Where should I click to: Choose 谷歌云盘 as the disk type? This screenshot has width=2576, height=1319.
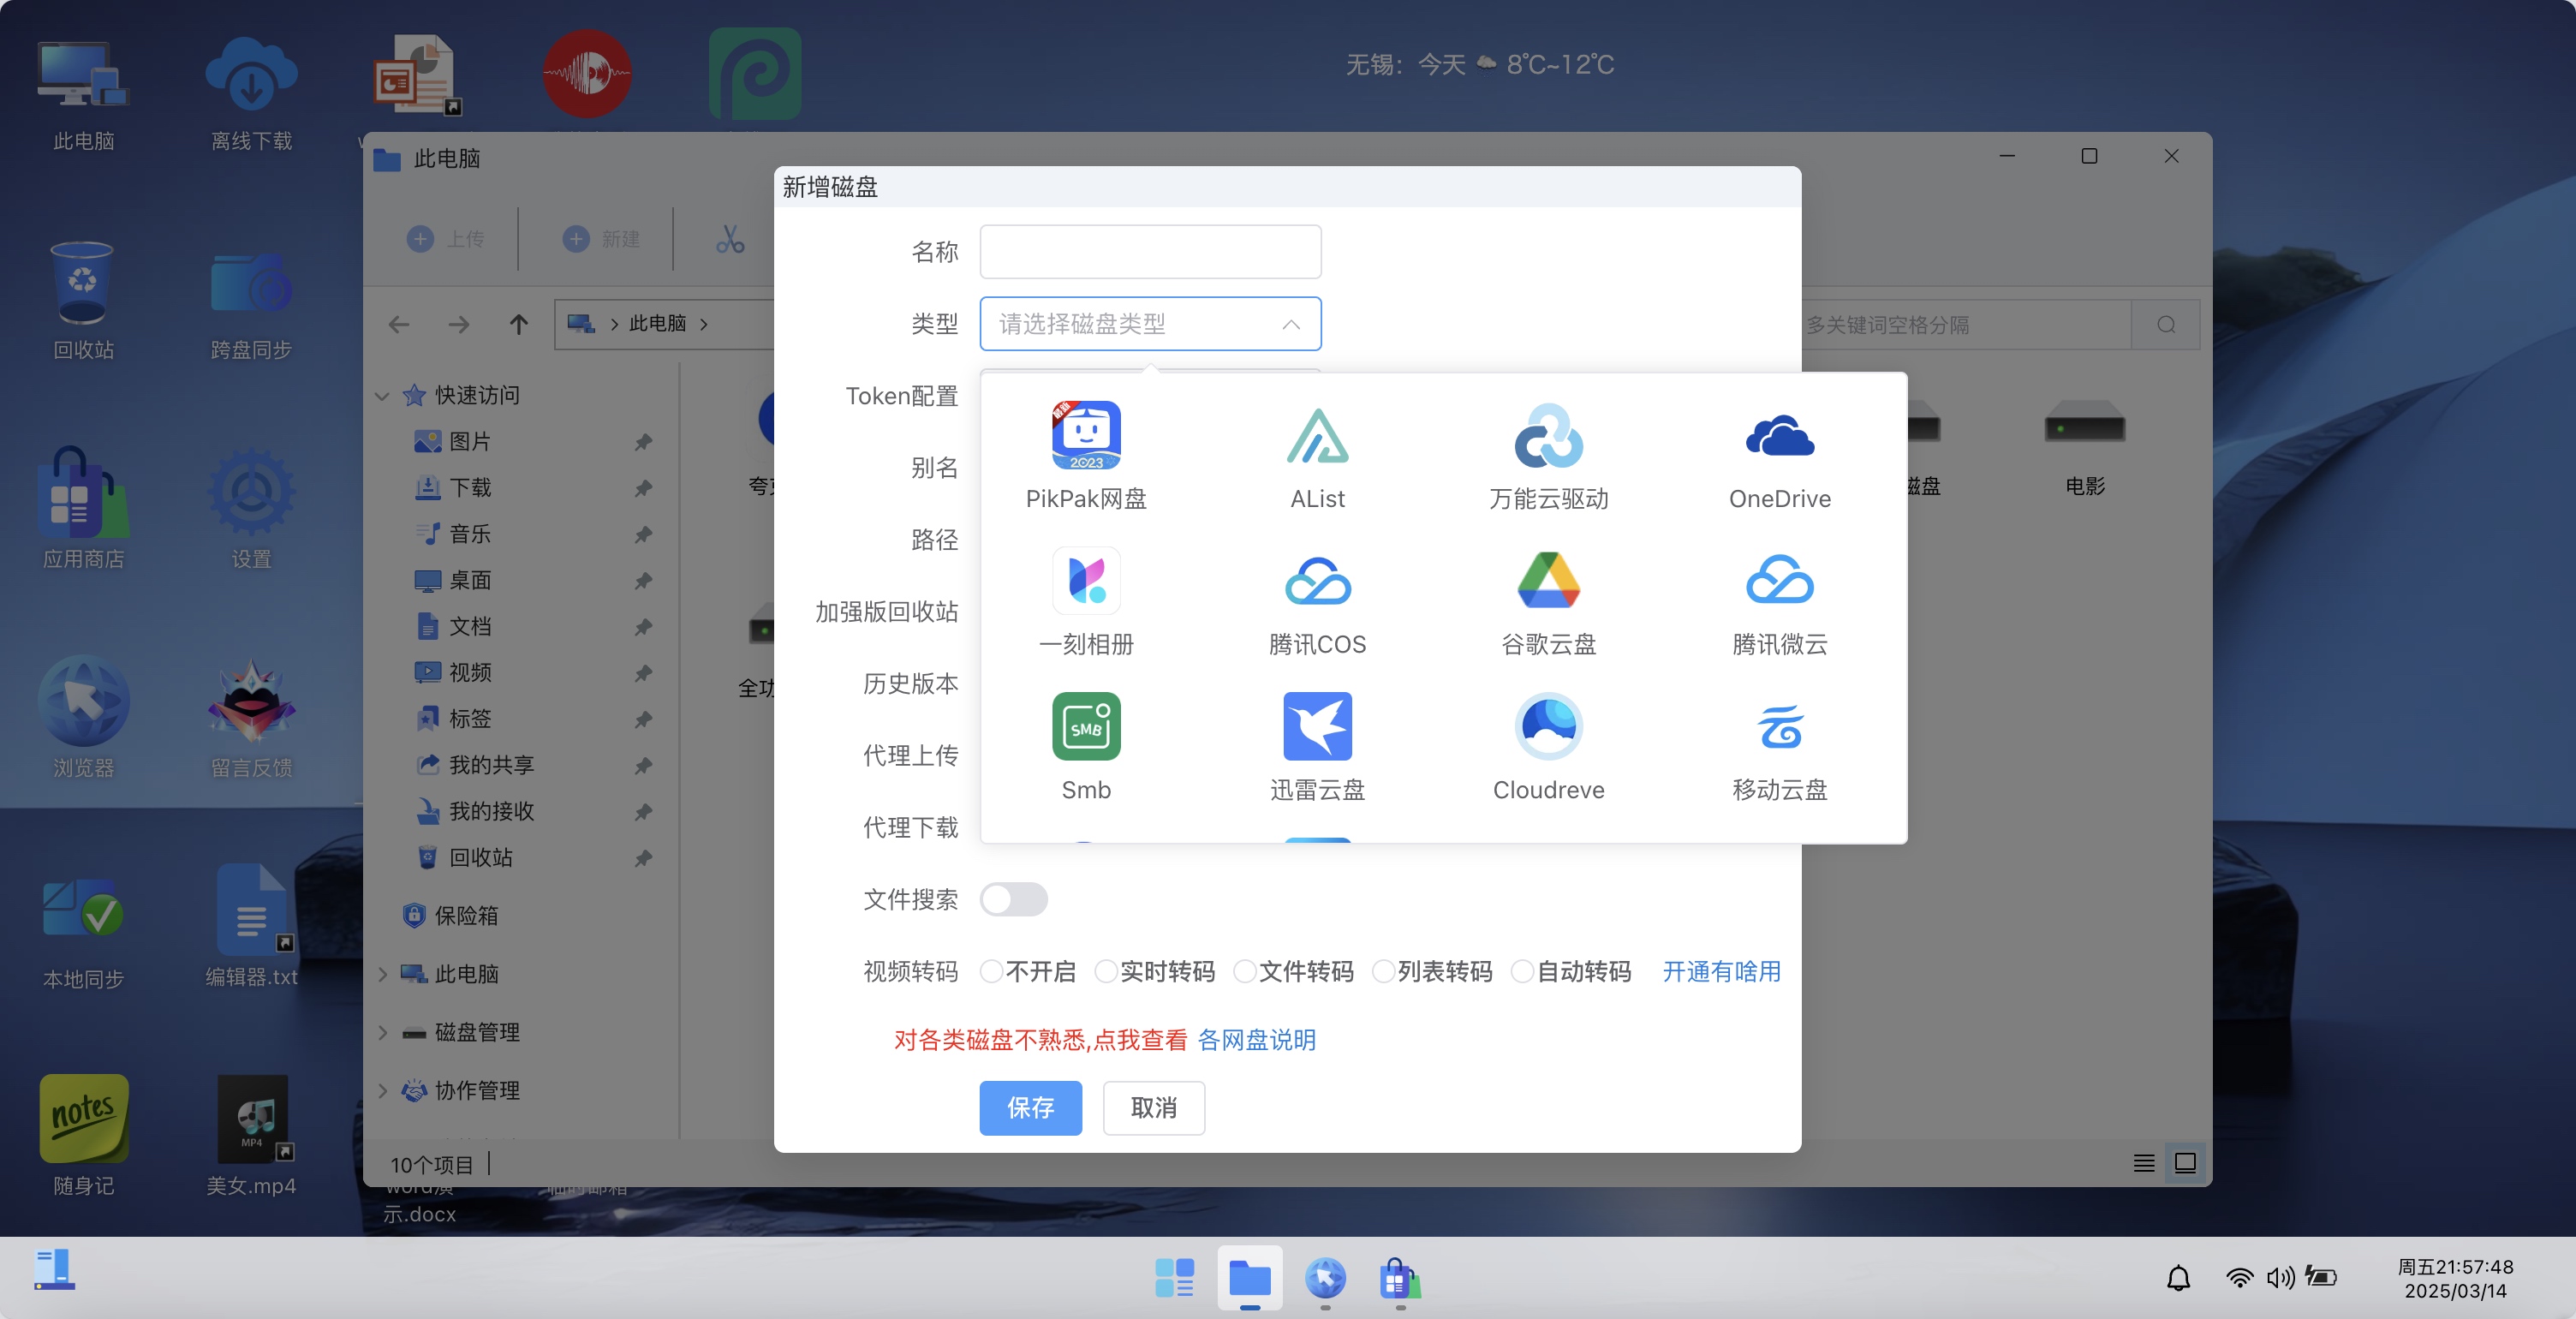tap(1548, 600)
